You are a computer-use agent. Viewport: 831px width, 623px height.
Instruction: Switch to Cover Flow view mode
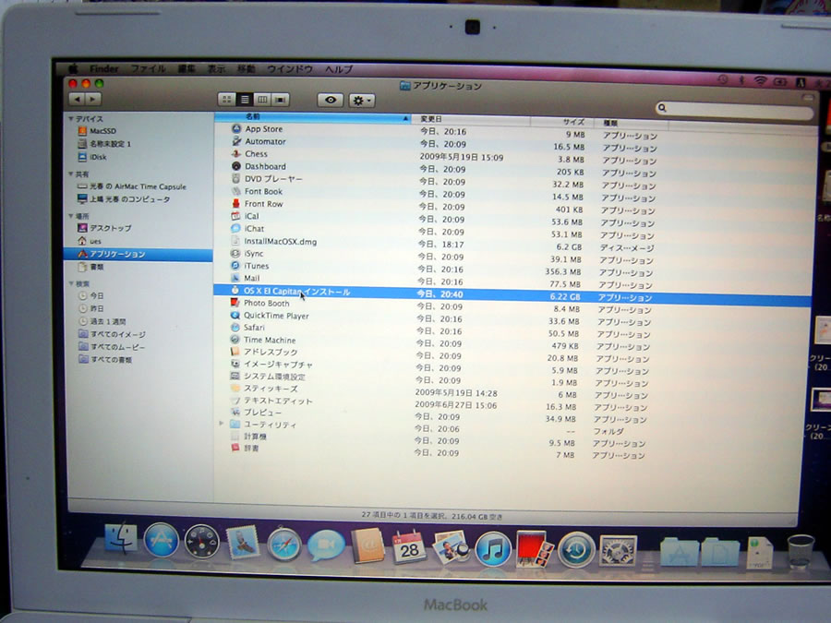pyautogui.click(x=281, y=100)
